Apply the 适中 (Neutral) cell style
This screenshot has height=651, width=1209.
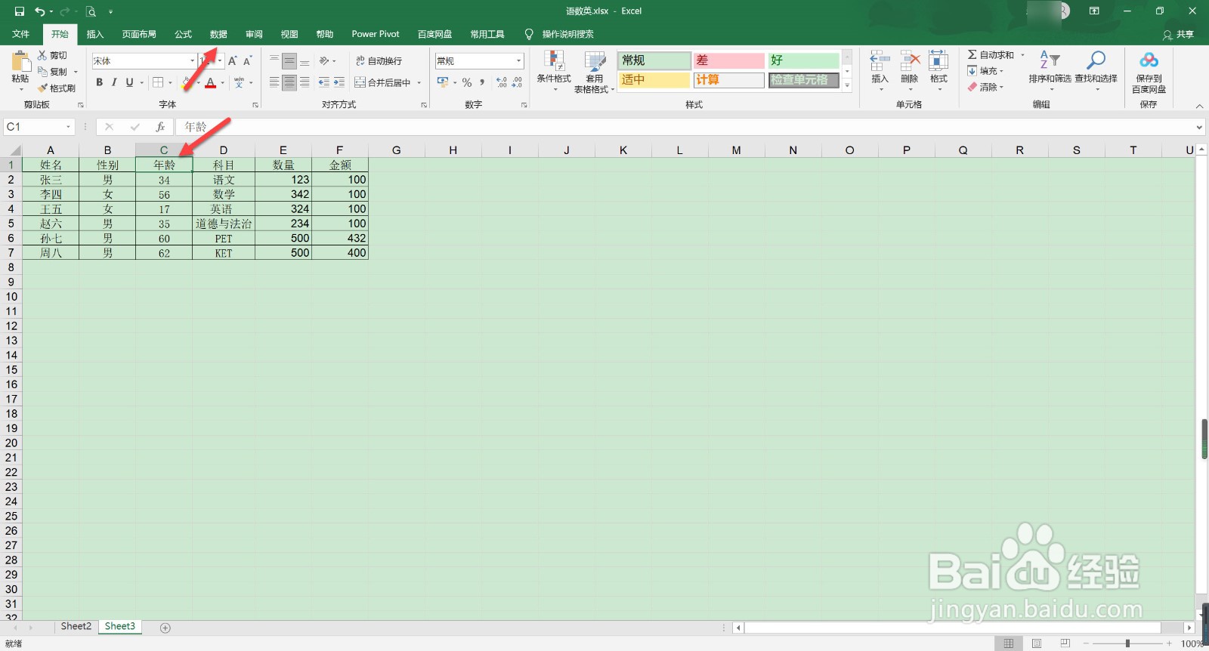click(x=654, y=80)
